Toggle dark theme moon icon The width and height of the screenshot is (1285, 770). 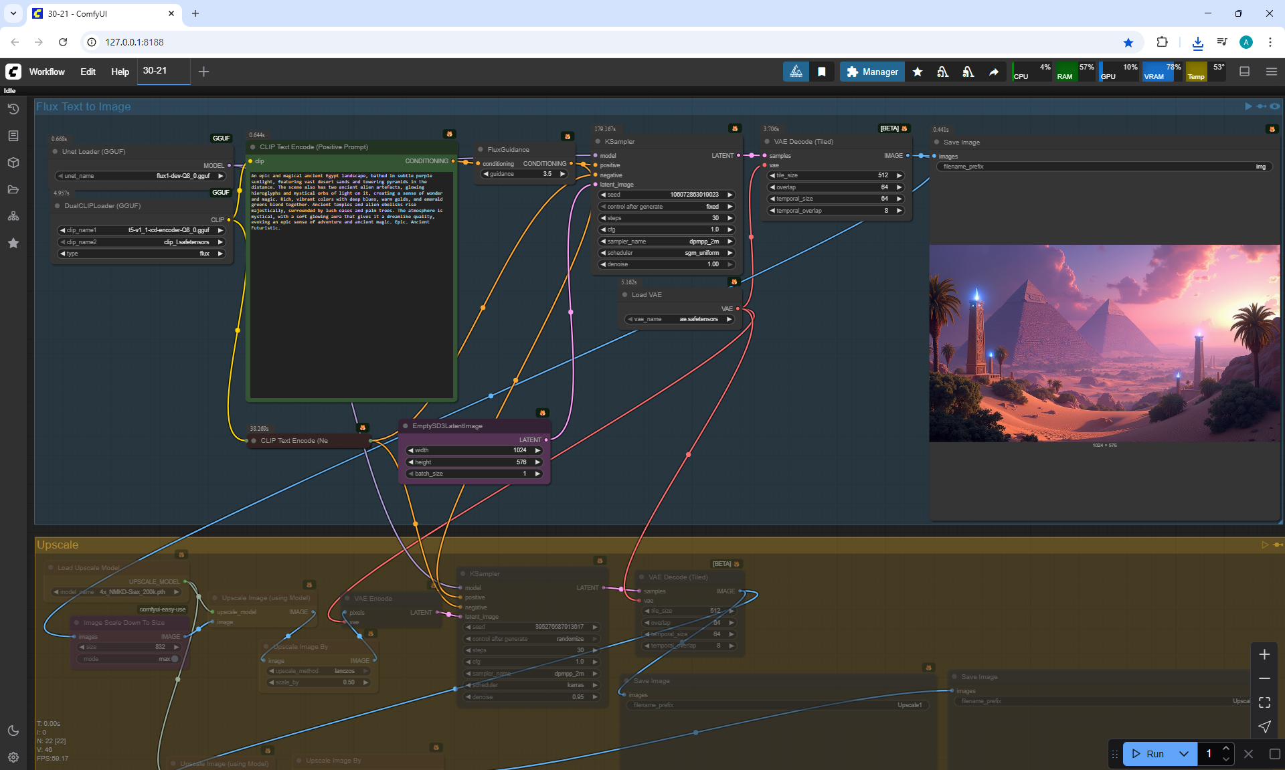tap(13, 731)
